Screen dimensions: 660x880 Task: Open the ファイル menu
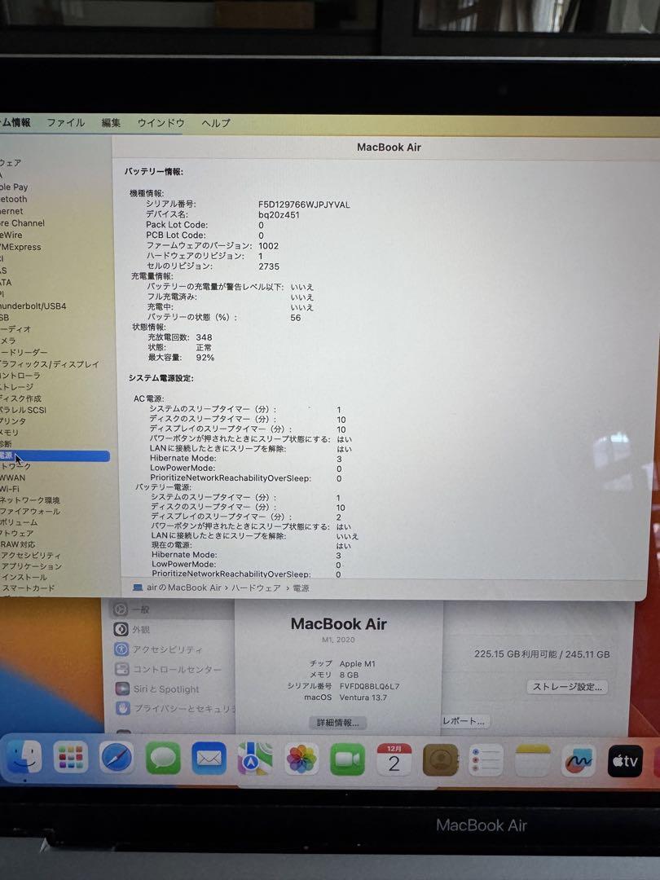(66, 122)
